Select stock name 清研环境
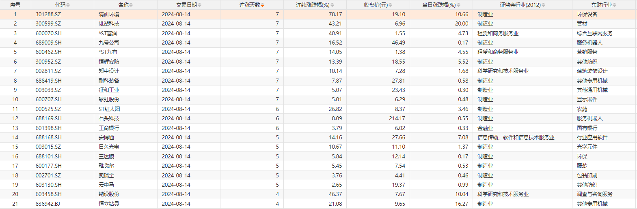 pyautogui.click(x=109, y=14)
